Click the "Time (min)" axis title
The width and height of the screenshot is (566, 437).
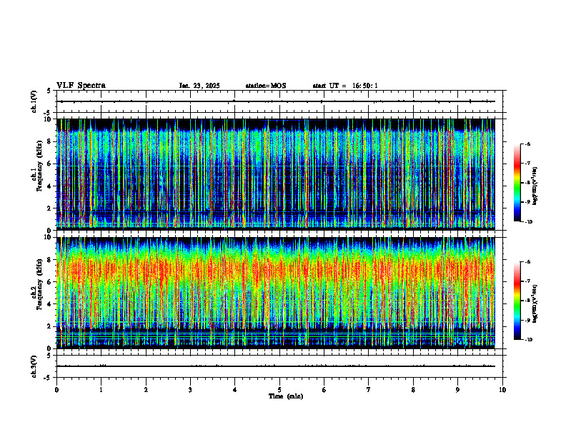coord(286,396)
